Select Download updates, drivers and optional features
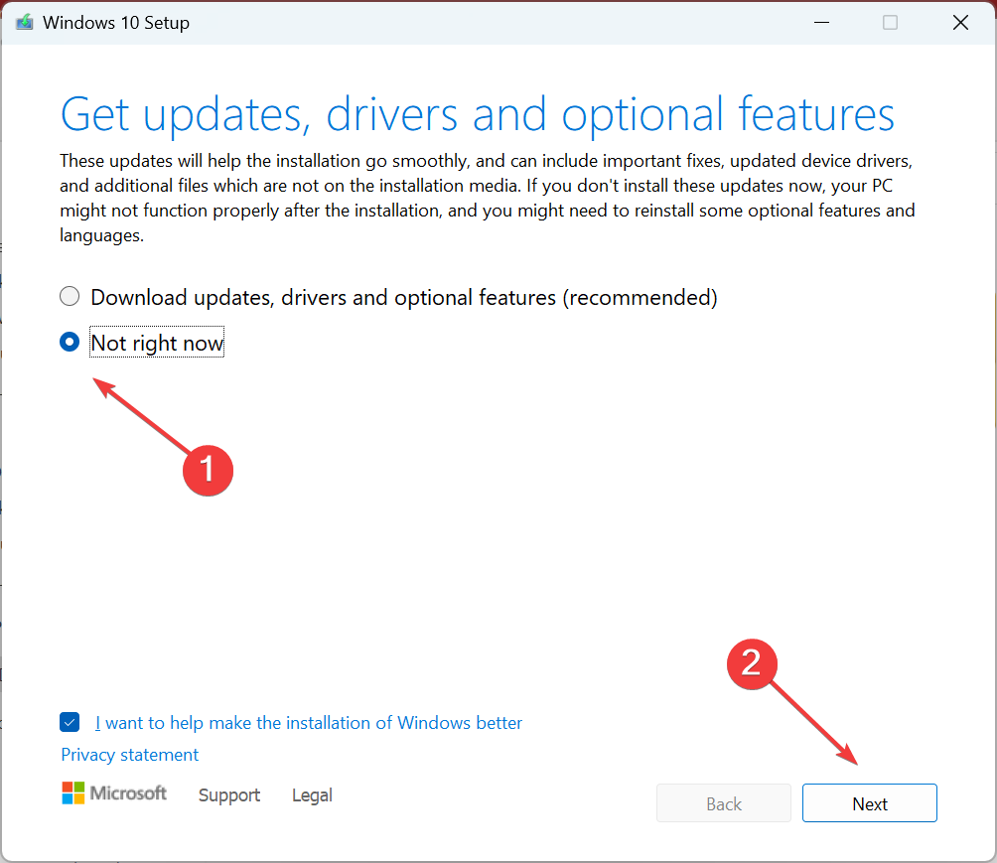Screen dimensions: 997x863 pyautogui.click(x=70, y=296)
